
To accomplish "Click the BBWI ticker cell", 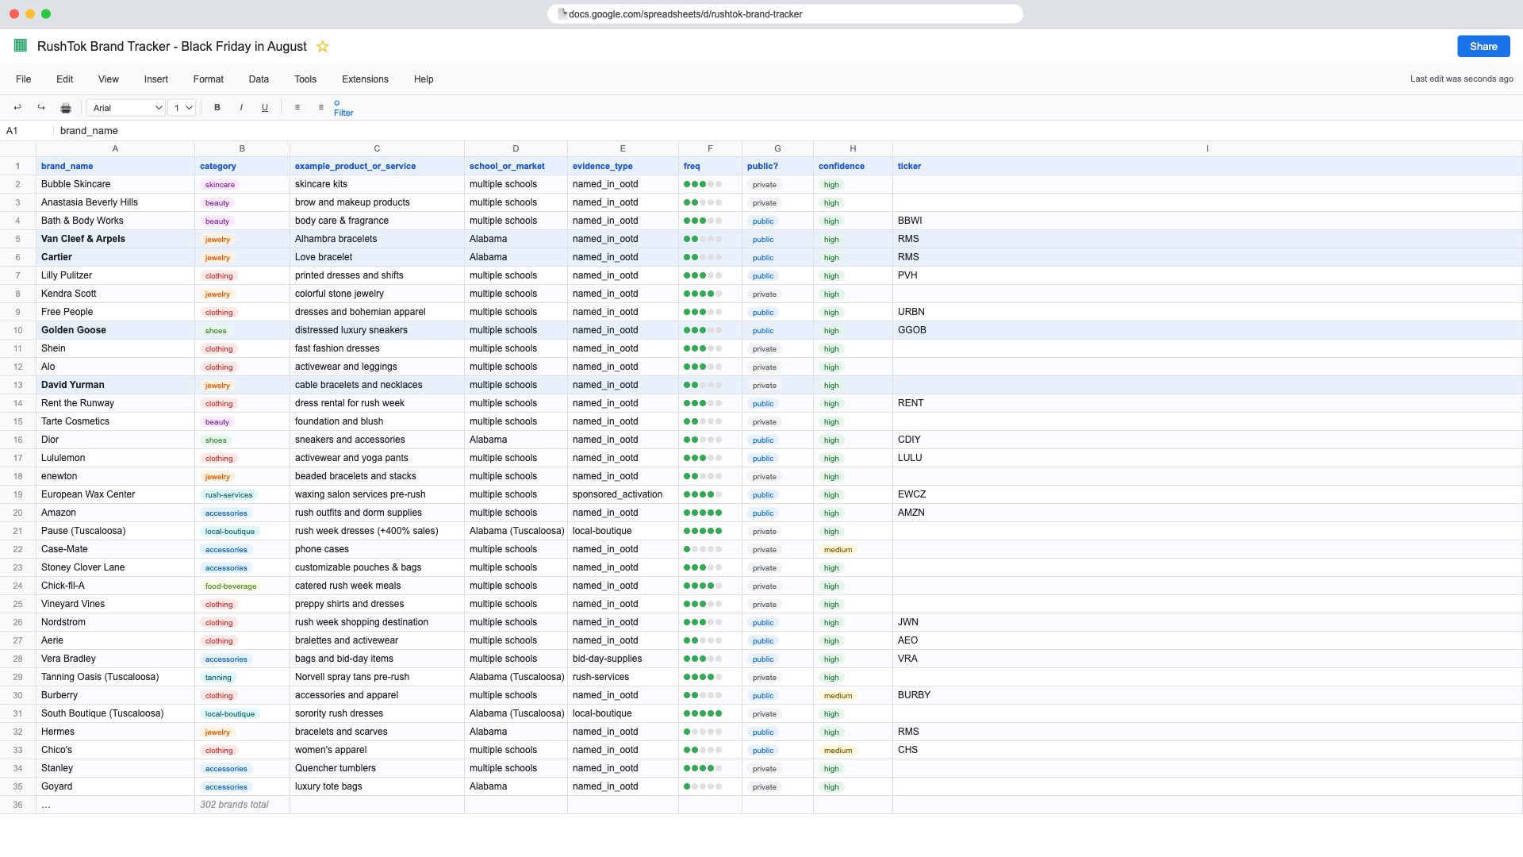I will pyautogui.click(x=1207, y=221).
